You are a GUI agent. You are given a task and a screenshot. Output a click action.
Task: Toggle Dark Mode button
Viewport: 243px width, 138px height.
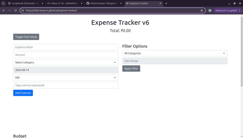(26, 37)
